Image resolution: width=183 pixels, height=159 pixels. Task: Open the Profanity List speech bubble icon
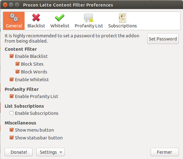pyautogui.click(x=89, y=18)
